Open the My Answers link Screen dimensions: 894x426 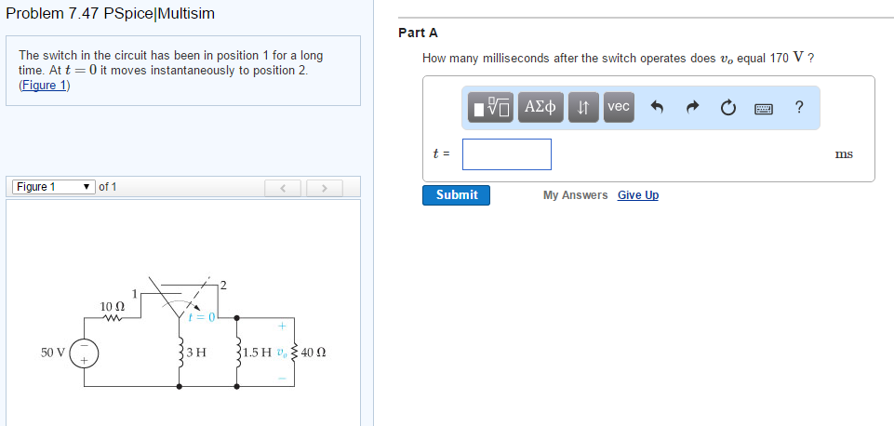(x=575, y=195)
